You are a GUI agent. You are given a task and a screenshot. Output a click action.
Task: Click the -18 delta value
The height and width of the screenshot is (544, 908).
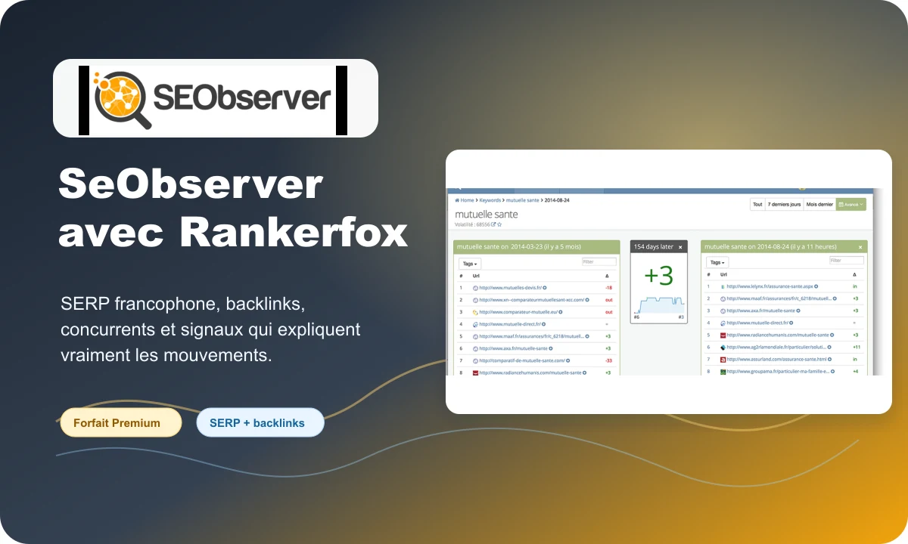pyautogui.click(x=608, y=288)
